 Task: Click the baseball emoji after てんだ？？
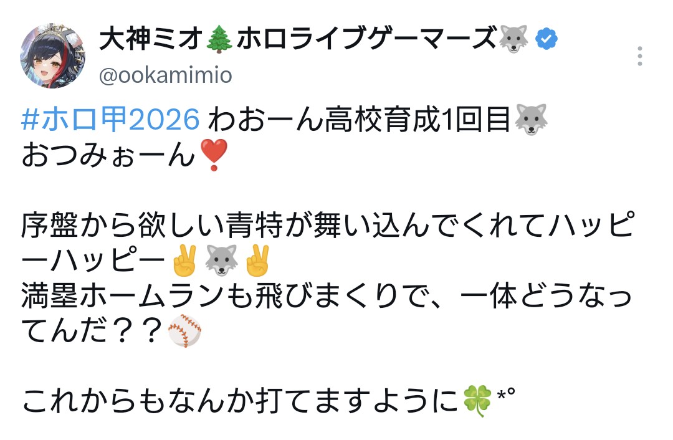184,331
